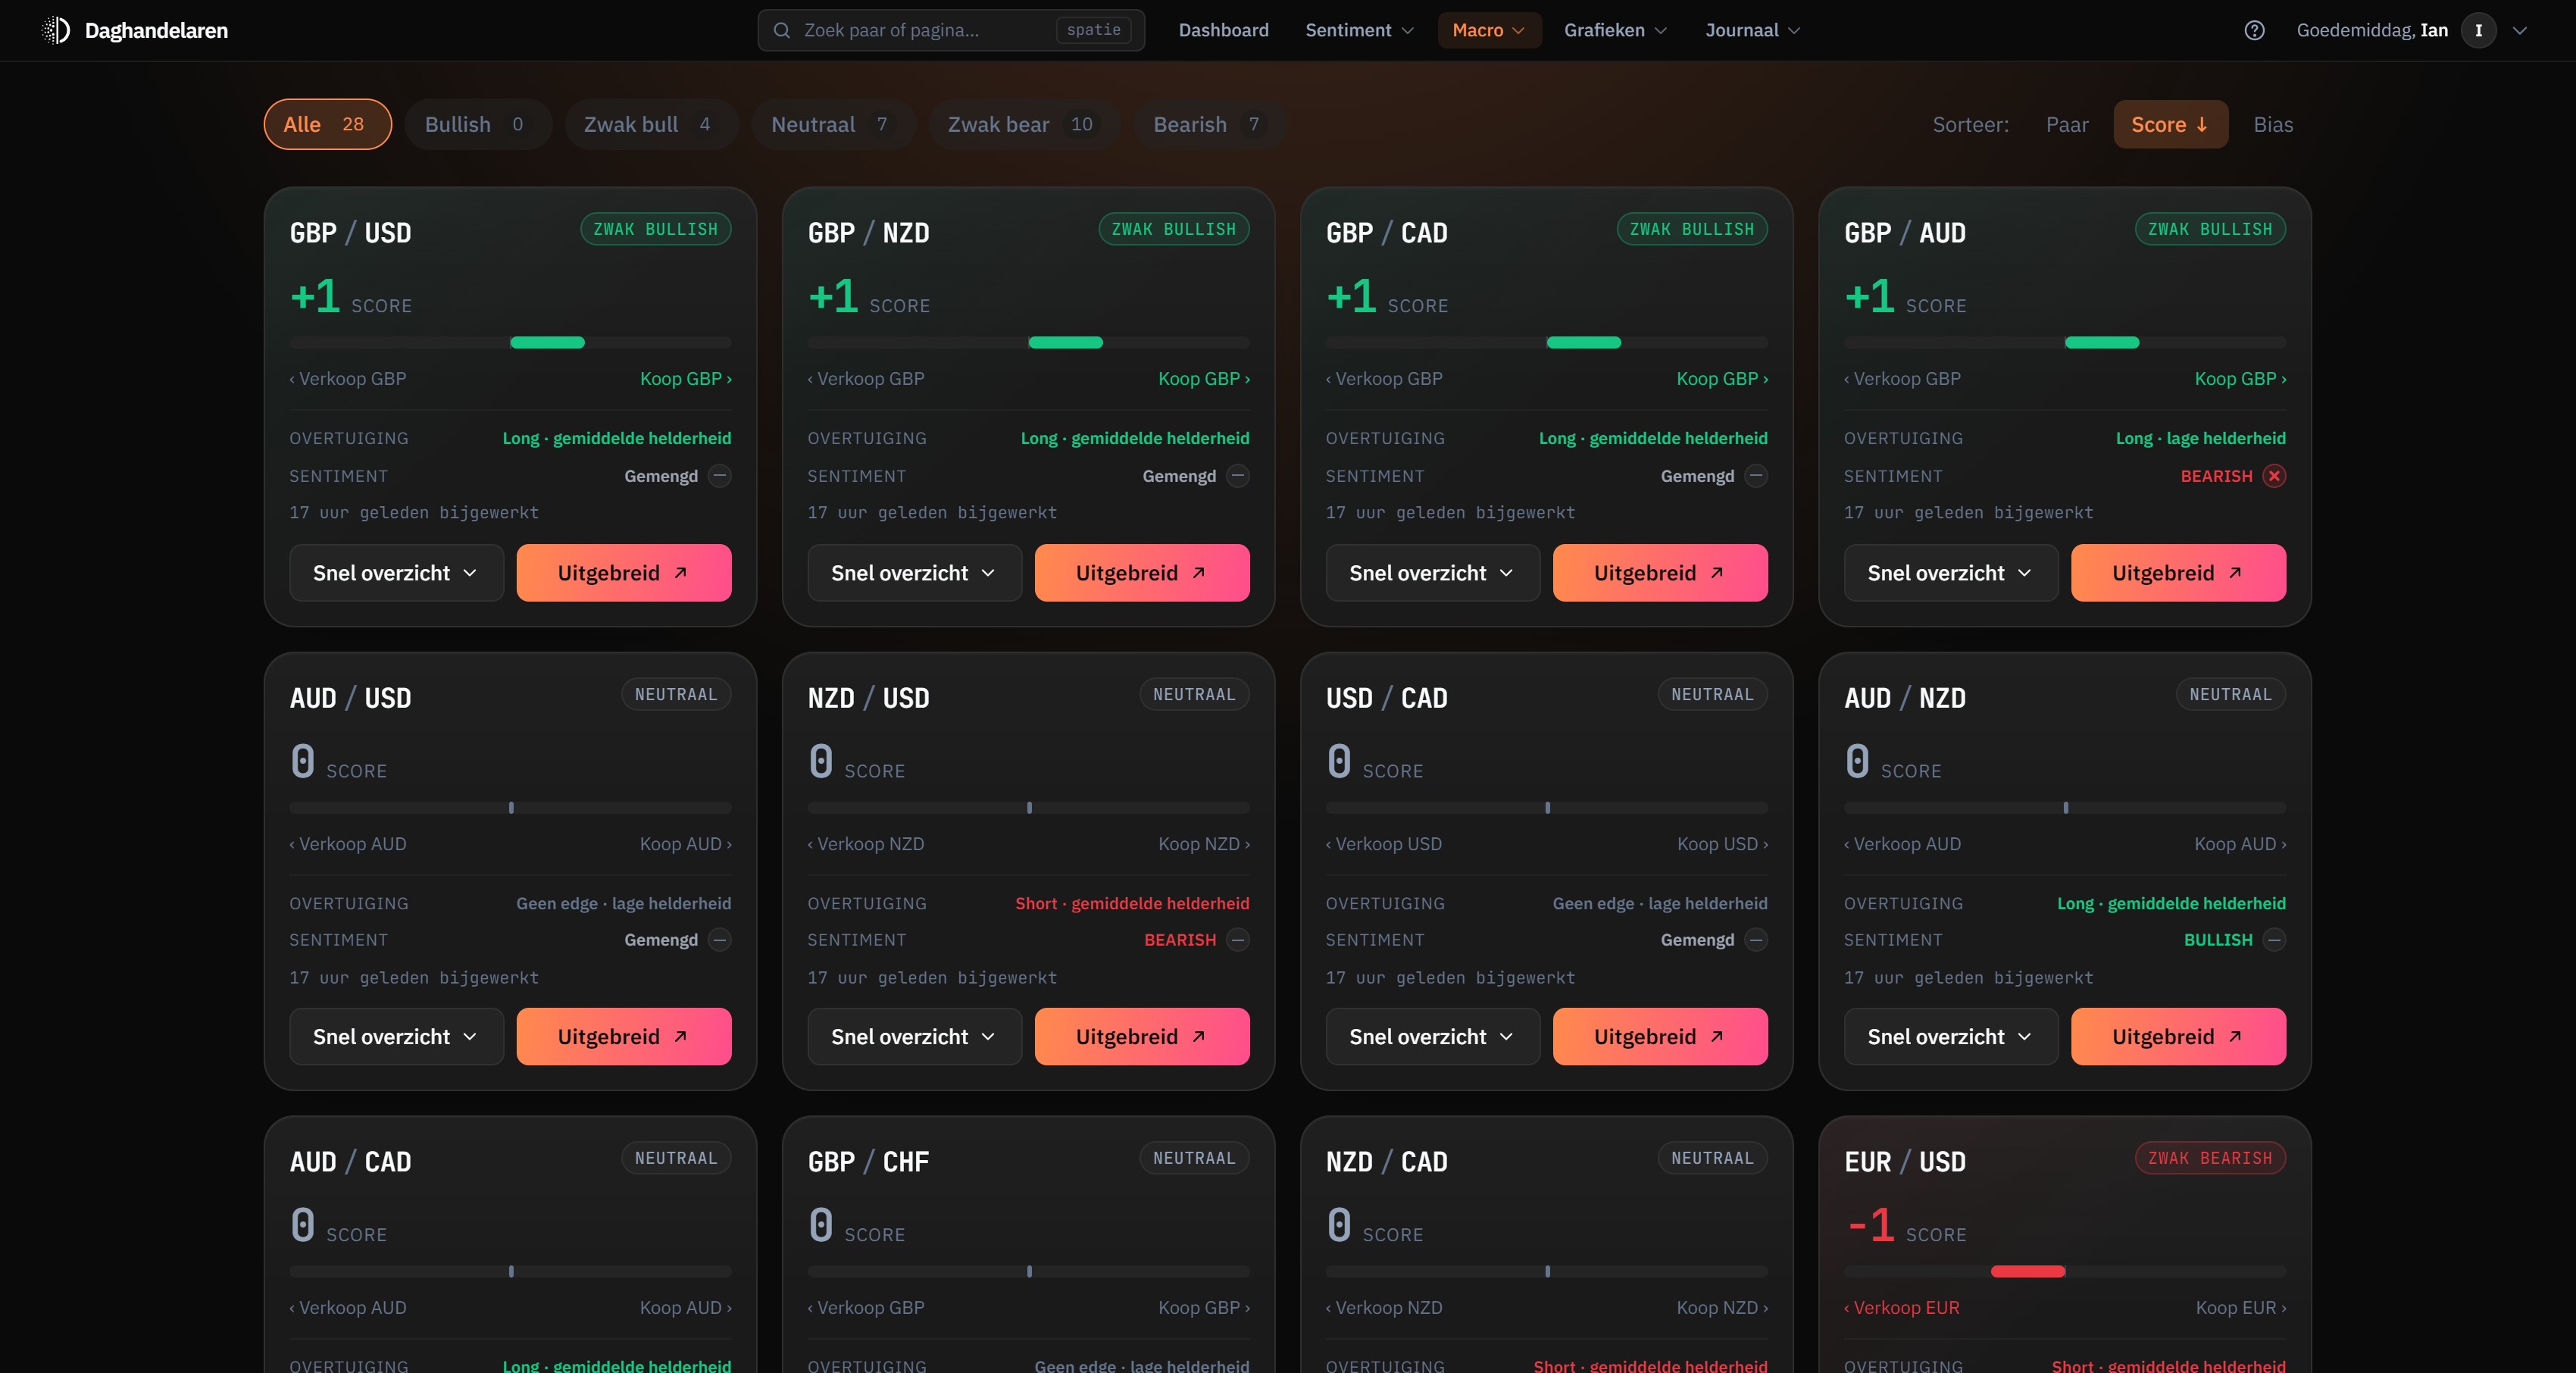Expand Snel overzicht for GBP / USD
Image resolution: width=2576 pixels, height=1373 pixels.
(x=396, y=573)
